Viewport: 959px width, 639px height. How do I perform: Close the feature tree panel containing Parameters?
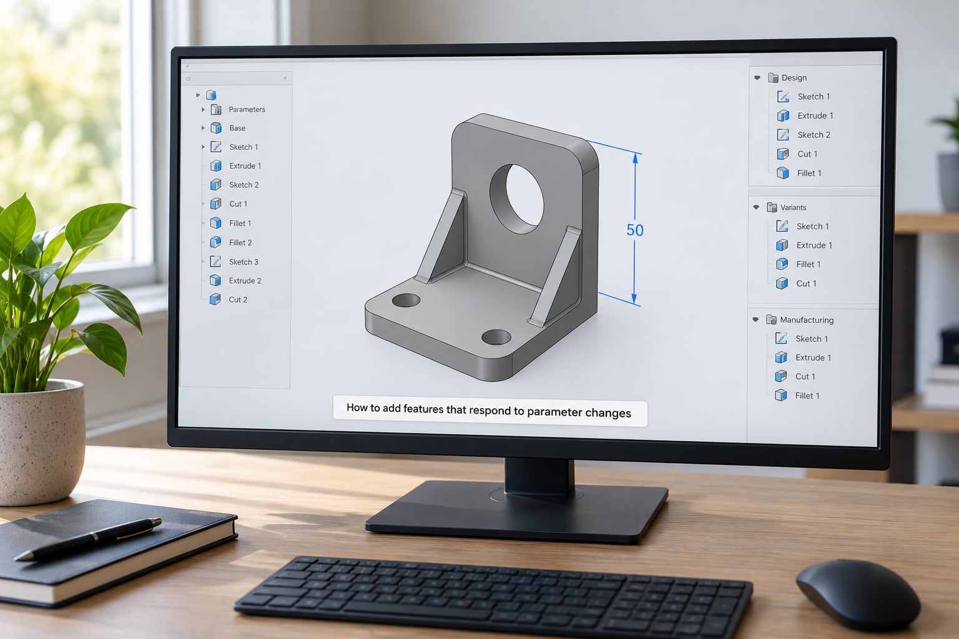pyautogui.click(x=285, y=78)
